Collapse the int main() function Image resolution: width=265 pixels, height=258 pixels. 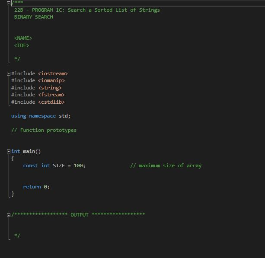(9, 151)
